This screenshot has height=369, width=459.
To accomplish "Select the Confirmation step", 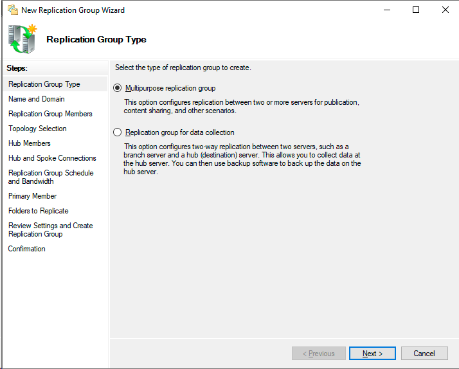I will click(27, 249).
